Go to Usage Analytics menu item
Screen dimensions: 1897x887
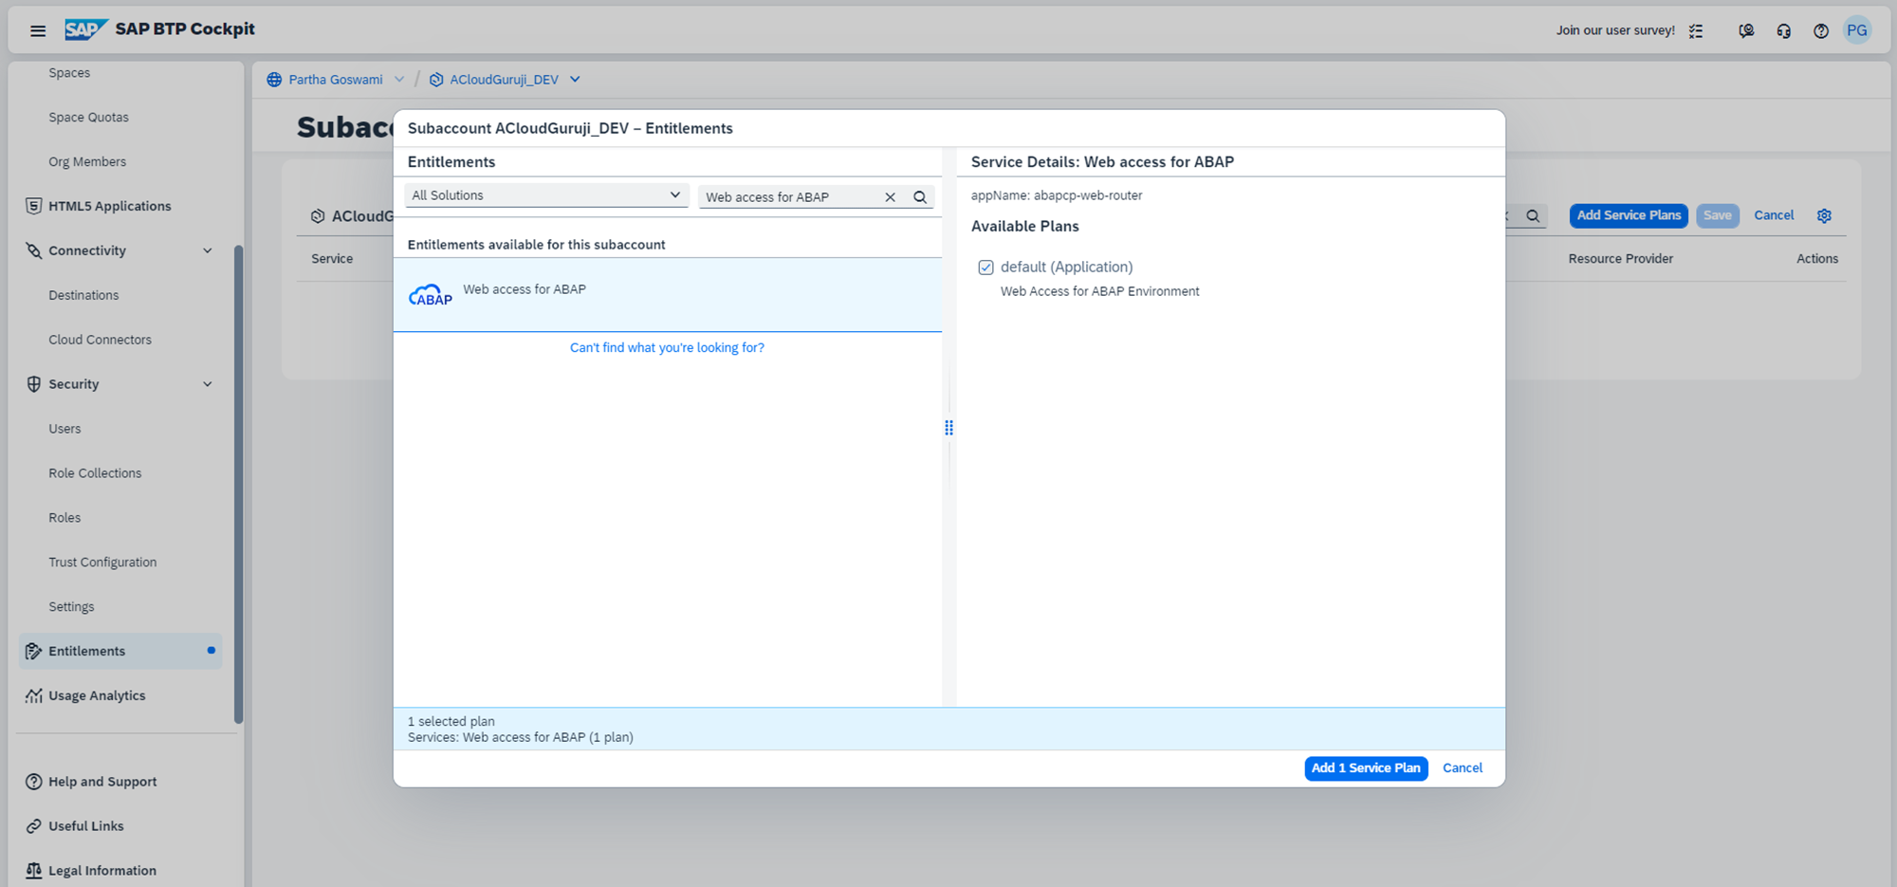[x=97, y=695]
